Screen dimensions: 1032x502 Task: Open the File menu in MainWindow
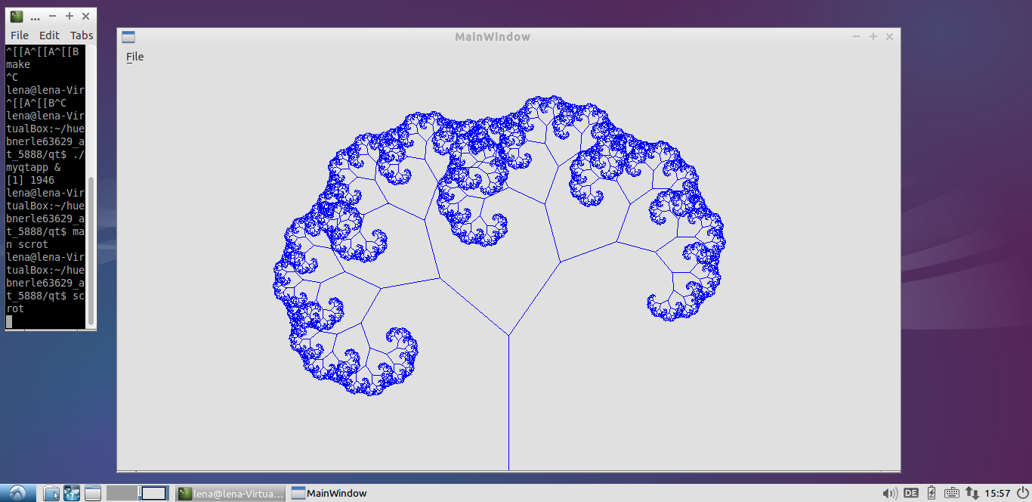(x=134, y=57)
